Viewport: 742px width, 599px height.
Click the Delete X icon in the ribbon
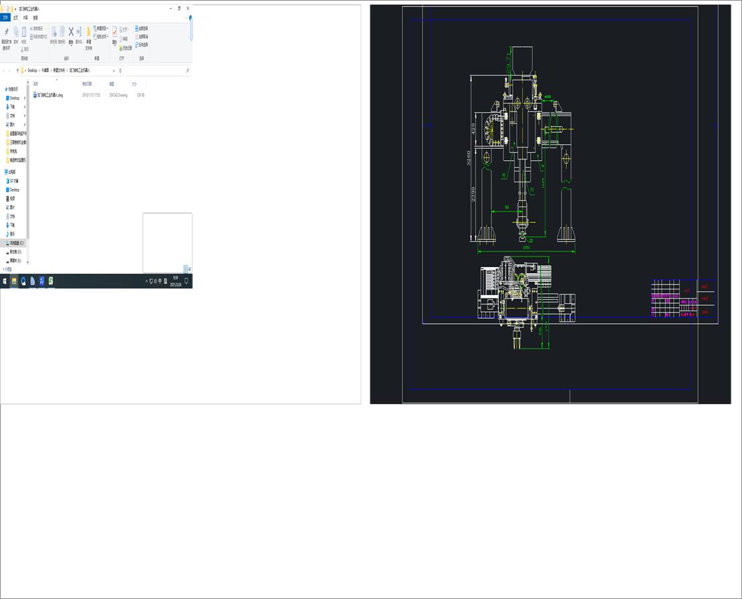point(71,31)
